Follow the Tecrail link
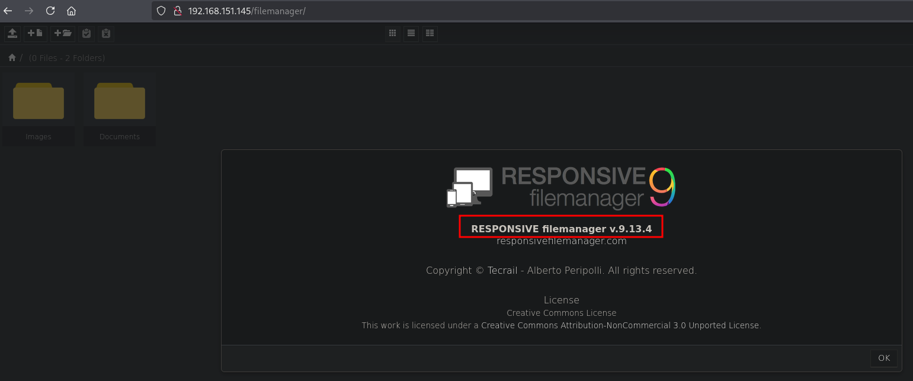913x381 pixels. coord(502,271)
